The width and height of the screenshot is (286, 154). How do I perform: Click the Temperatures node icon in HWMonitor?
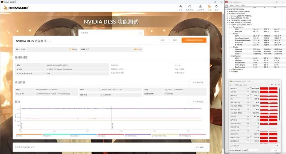coord(232,27)
